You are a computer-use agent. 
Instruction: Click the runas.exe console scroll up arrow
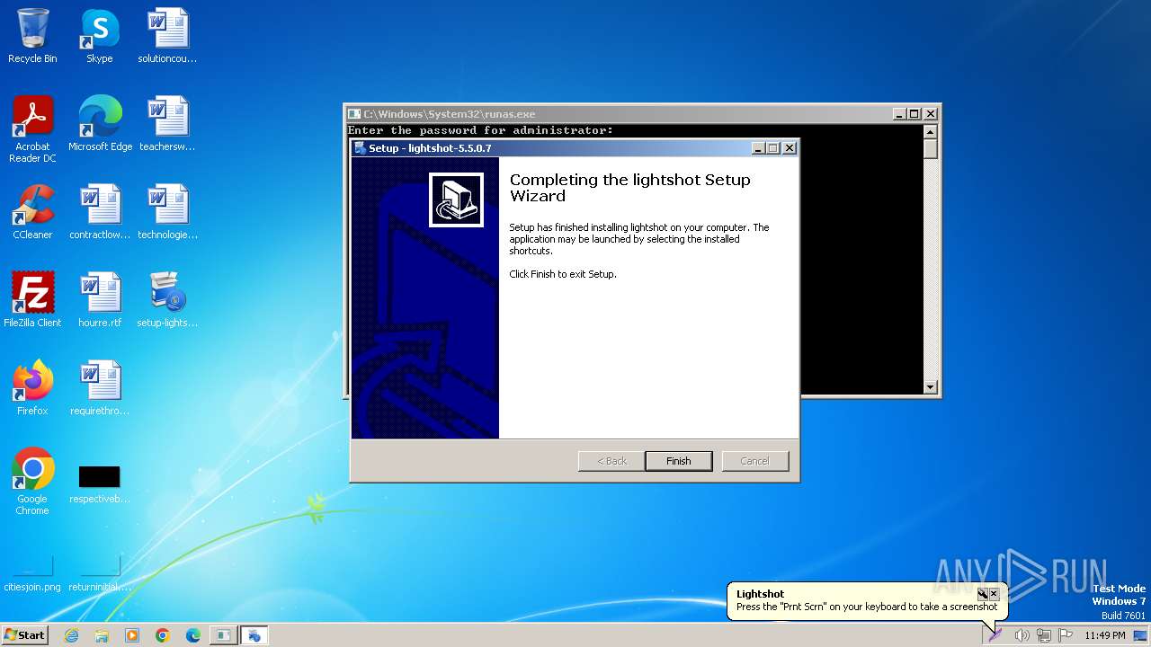931,132
